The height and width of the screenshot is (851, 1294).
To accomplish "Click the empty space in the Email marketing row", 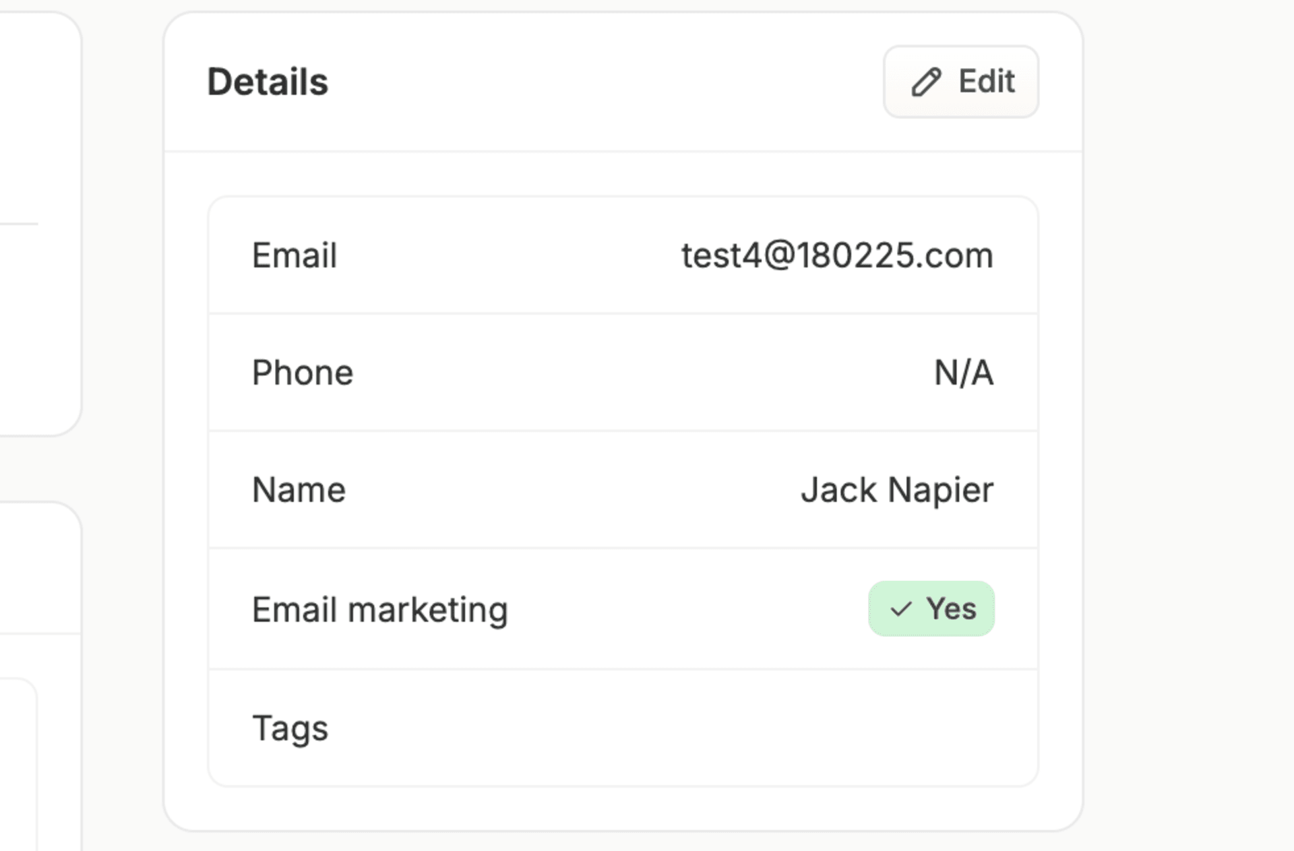I will (x=687, y=609).
